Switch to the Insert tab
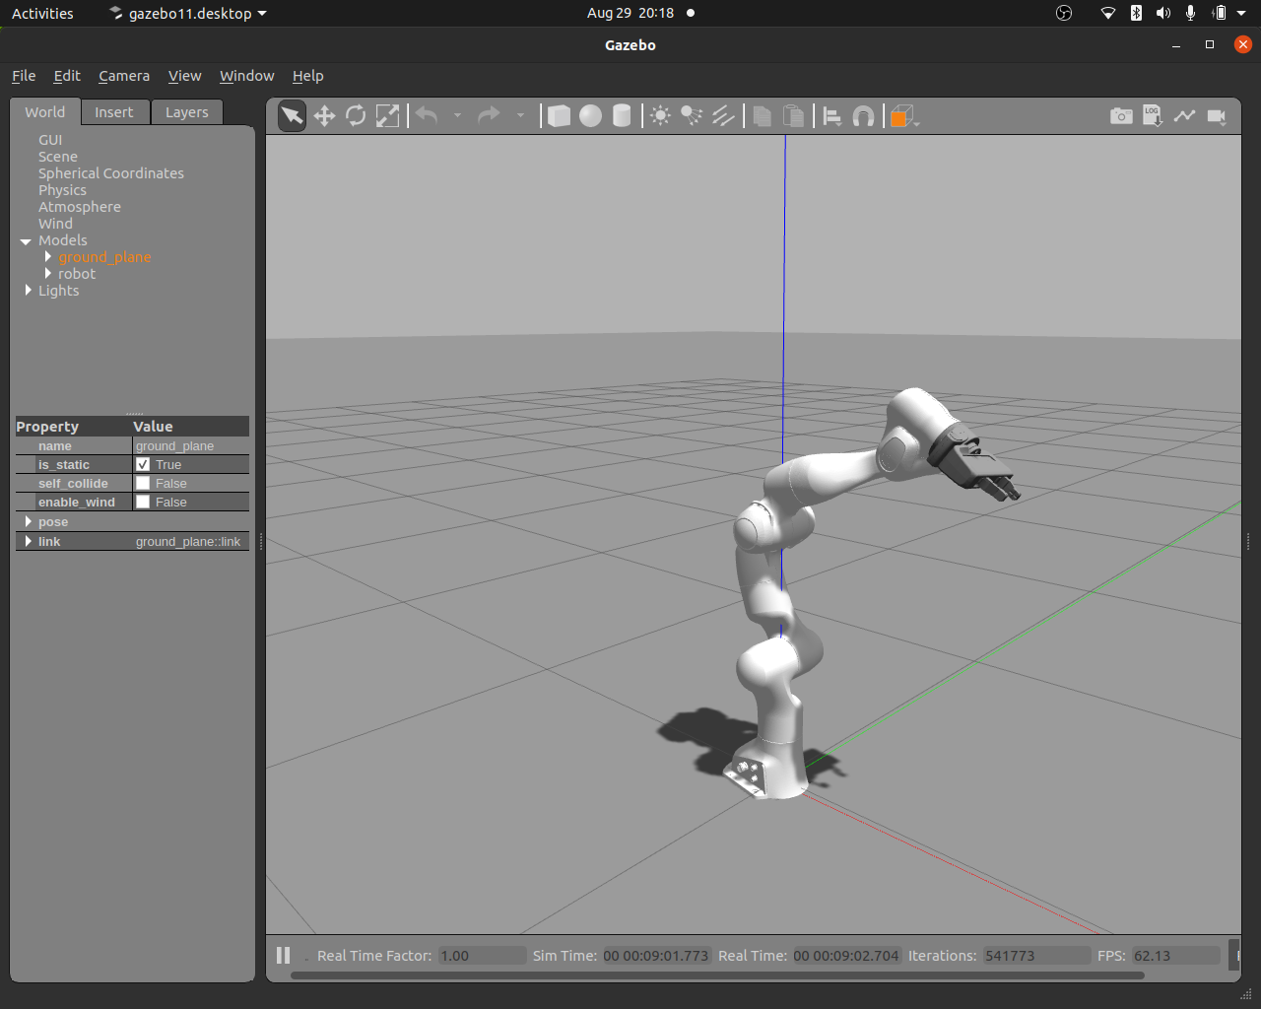 [114, 112]
